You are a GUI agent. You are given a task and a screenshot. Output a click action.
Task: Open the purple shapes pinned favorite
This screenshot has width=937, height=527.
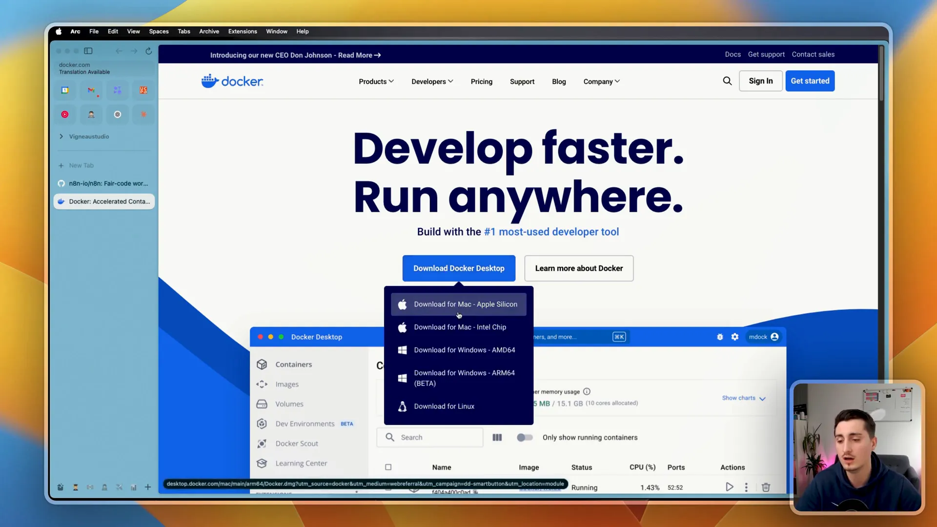pyautogui.click(x=118, y=90)
